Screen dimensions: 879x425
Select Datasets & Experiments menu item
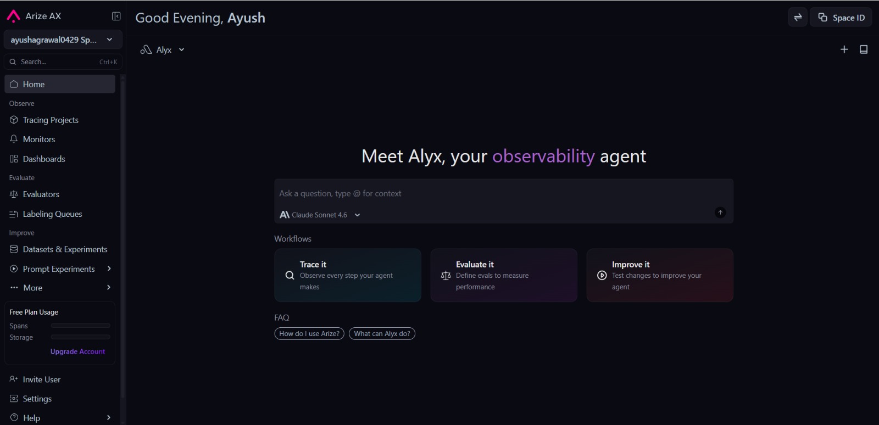pyautogui.click(x=60, y=249)
